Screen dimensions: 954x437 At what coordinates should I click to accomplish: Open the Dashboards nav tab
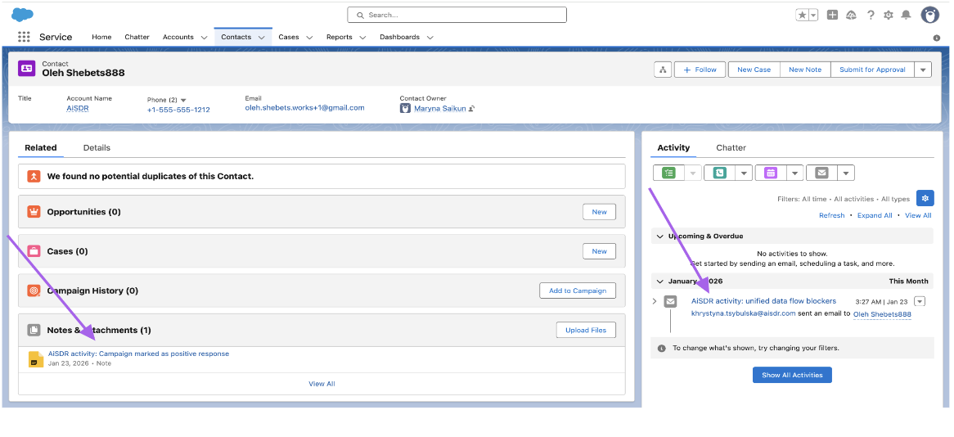click(400, 37)
